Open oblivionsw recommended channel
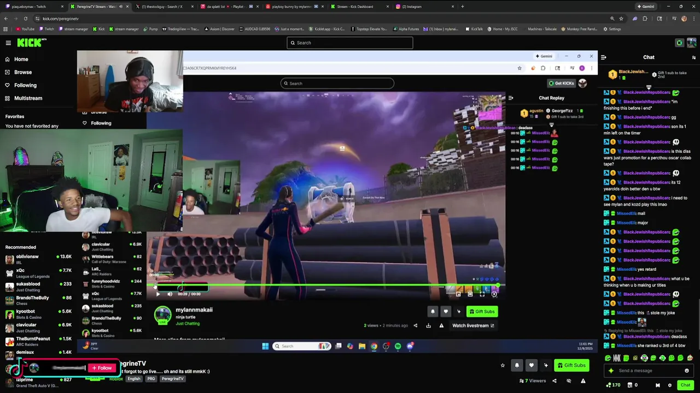This screenshot has width=700, height=393. [38, 259]
